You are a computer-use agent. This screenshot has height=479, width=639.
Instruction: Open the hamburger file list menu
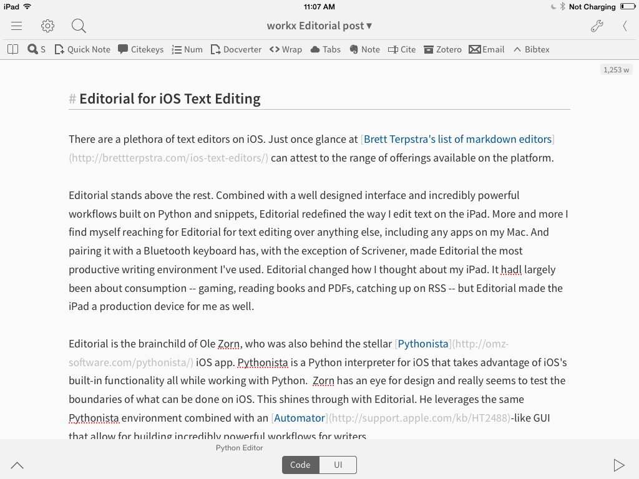tap(16, 26)
